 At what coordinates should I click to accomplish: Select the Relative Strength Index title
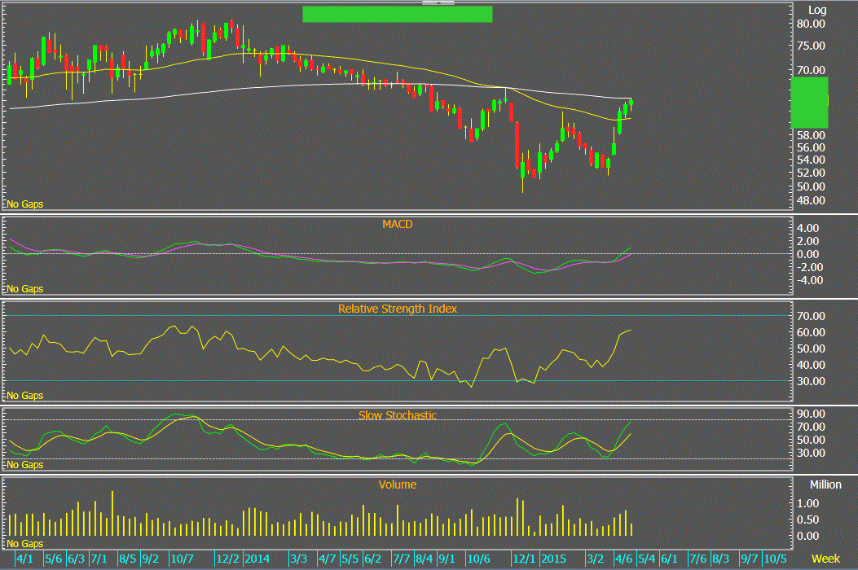coord(398,309)
